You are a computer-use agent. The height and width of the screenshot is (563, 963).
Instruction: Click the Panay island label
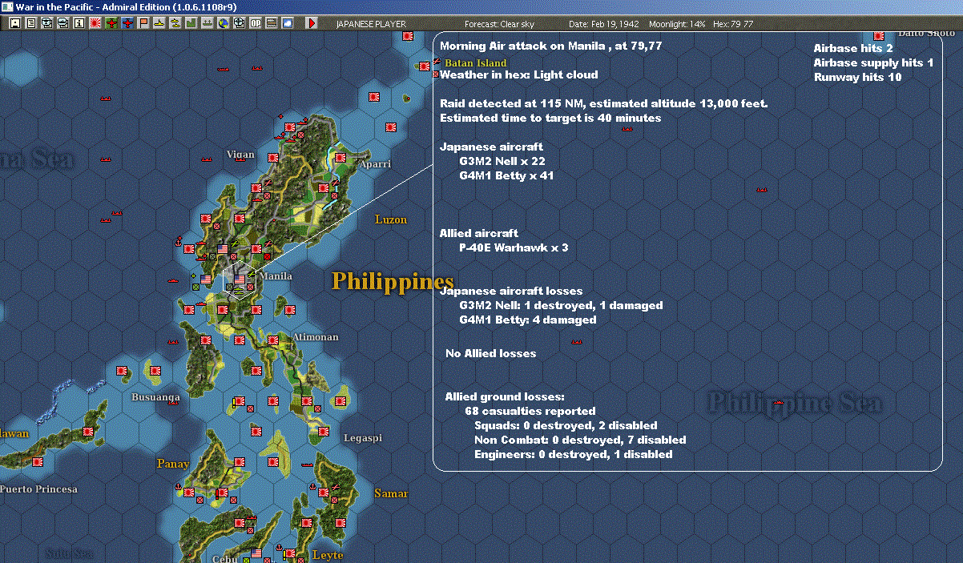(x=173, y=464)
